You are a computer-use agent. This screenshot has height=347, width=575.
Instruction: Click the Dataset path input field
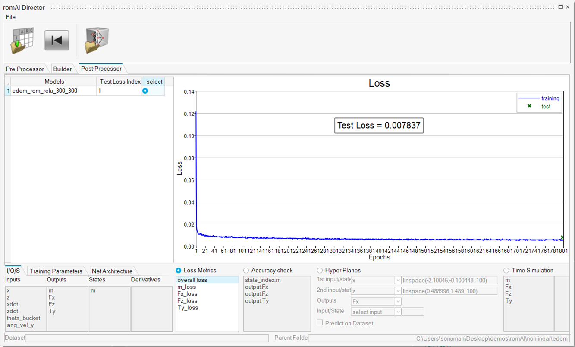pos(147,338)
